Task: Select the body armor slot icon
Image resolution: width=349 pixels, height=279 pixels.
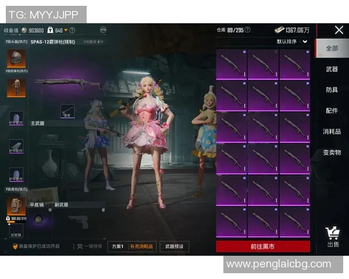Action: (15, 87)
